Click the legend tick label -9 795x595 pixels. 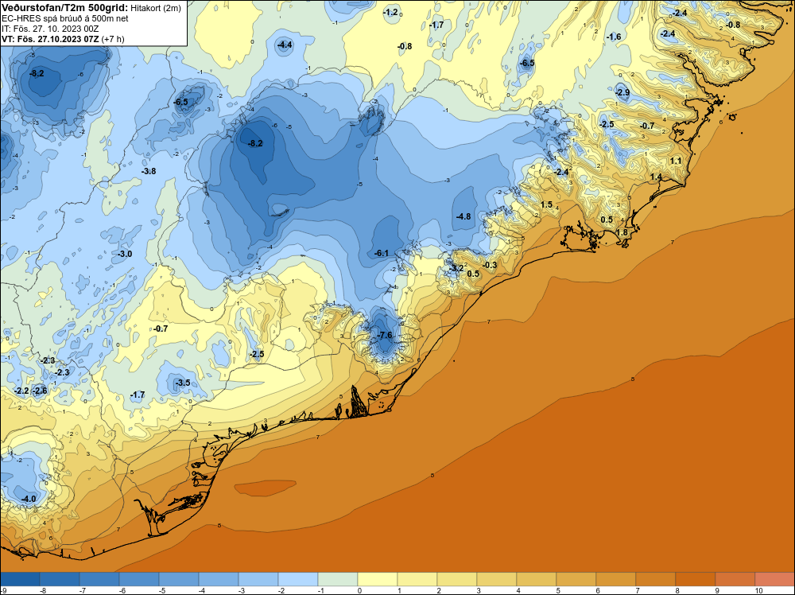pos(3,590)
